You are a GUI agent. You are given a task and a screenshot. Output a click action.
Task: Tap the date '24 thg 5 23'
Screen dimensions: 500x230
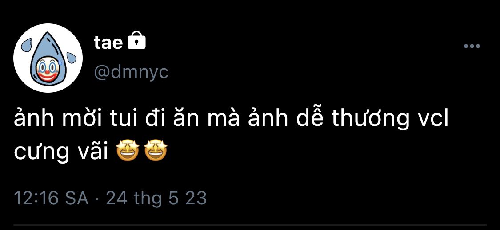156,199
